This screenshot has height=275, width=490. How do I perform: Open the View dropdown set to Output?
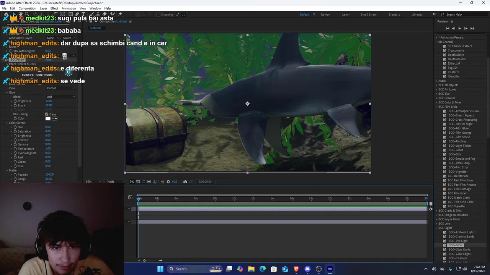point(60,88)
